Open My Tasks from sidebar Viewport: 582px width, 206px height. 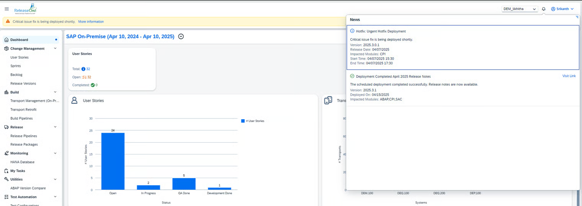[x=18, y=171]
